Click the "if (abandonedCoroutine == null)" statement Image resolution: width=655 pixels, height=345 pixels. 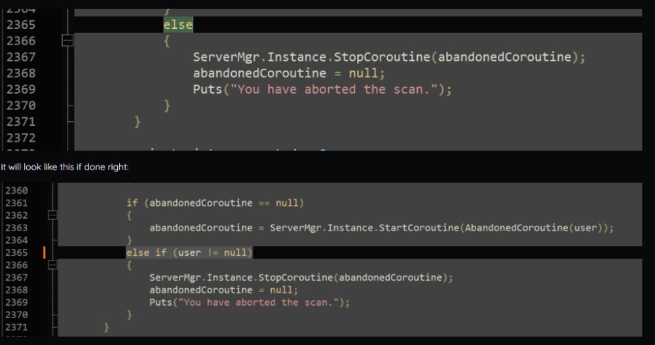coord(215,203)
